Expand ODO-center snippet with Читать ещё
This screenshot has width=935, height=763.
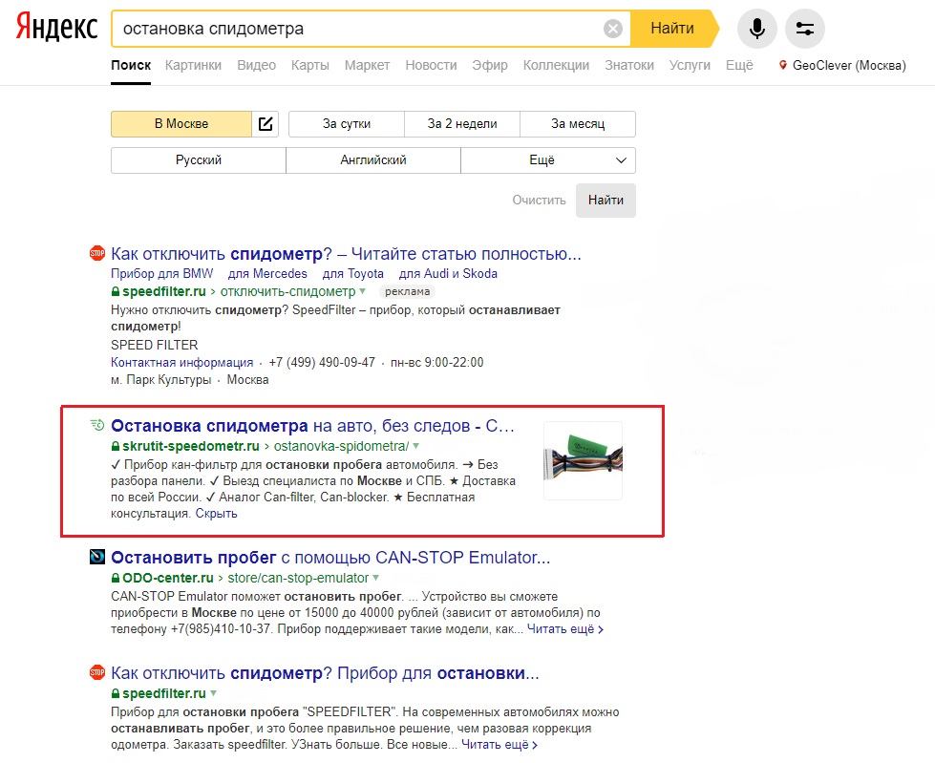[x=564, y=629]
